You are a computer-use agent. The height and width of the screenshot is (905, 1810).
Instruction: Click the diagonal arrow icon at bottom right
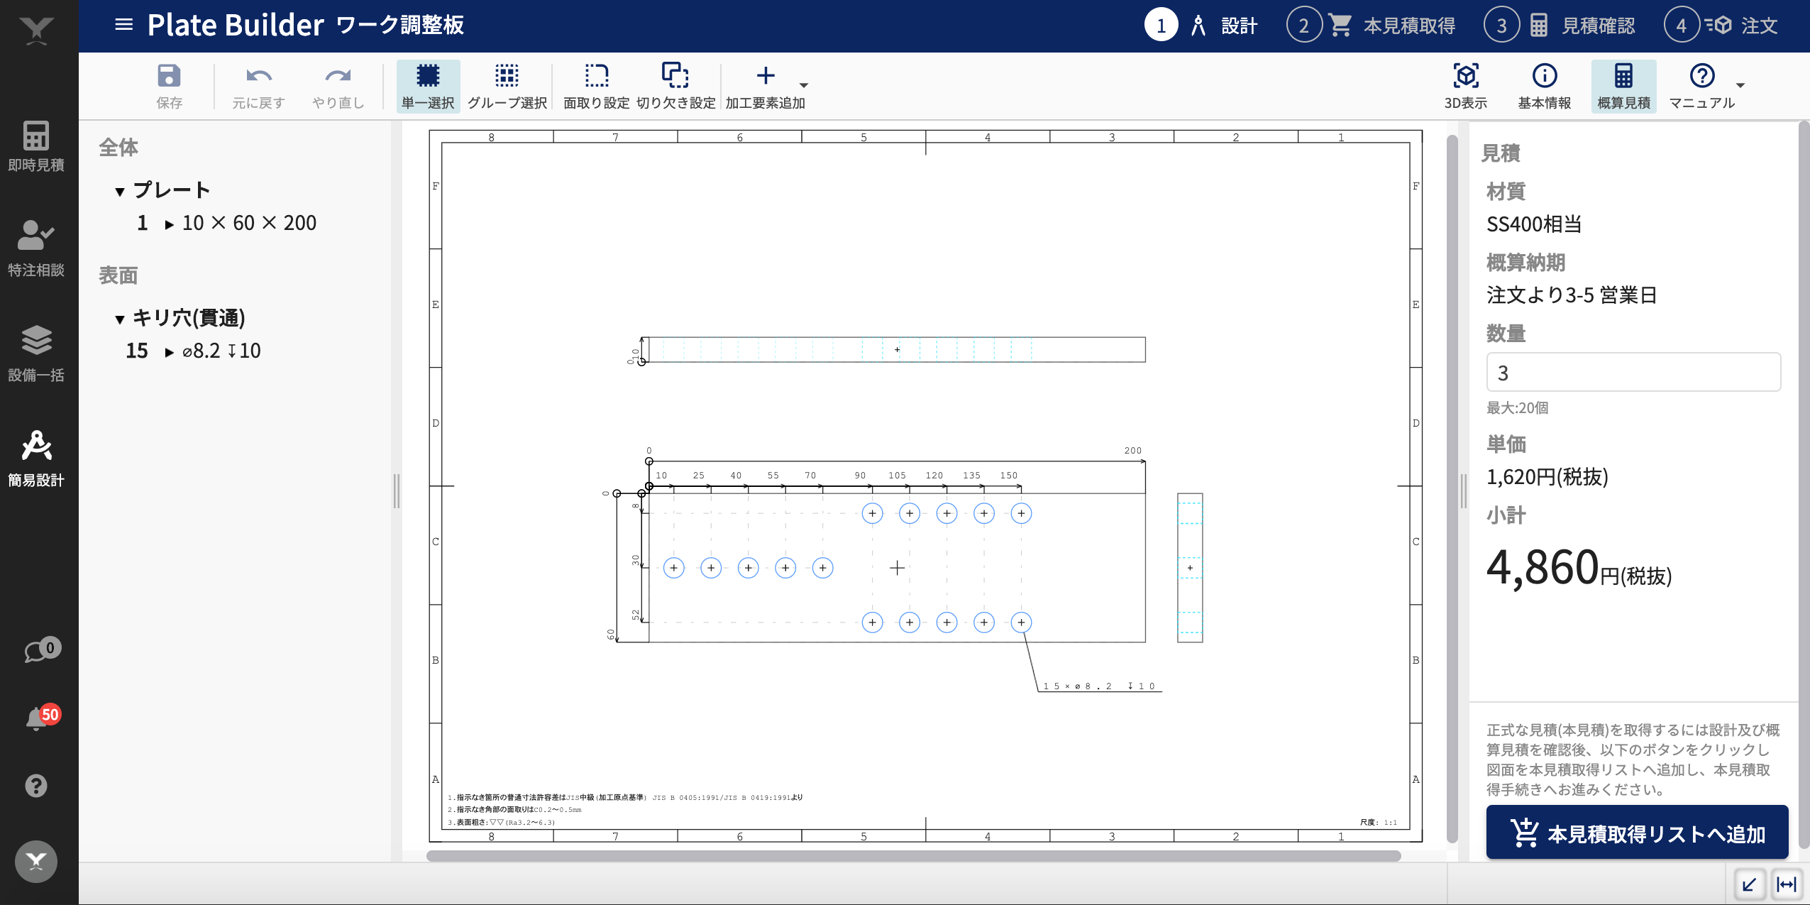[1750, 884]
